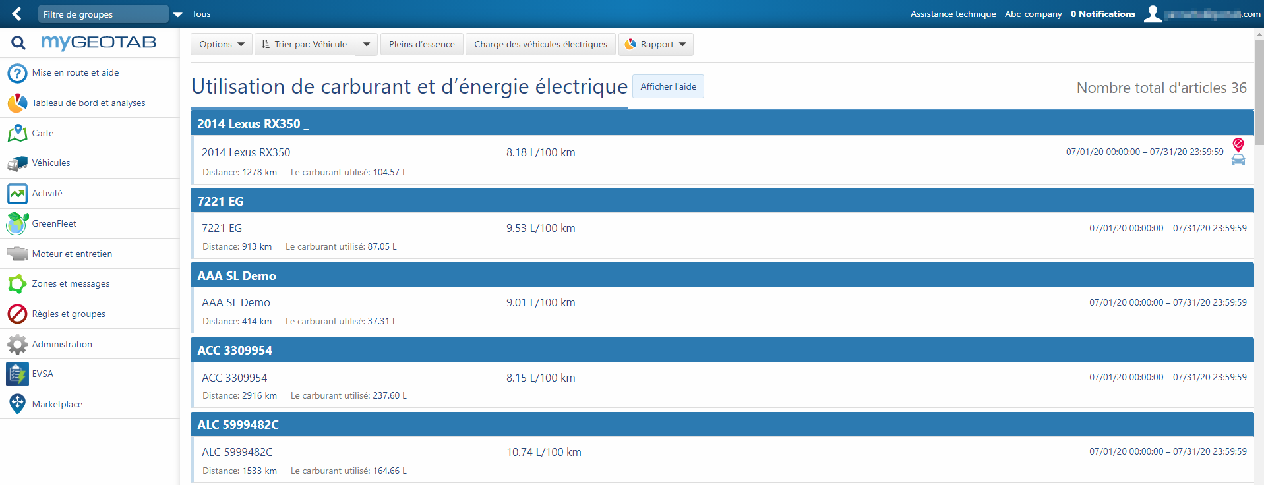Open Charge des véhicules électriques
The image size is (1264, 485).
[541, 44]
